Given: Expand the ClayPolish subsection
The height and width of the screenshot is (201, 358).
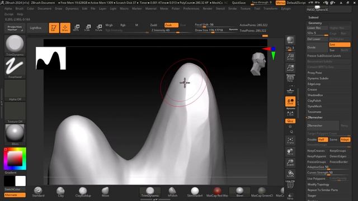Looking at the screenshot, I should (314, 100).
